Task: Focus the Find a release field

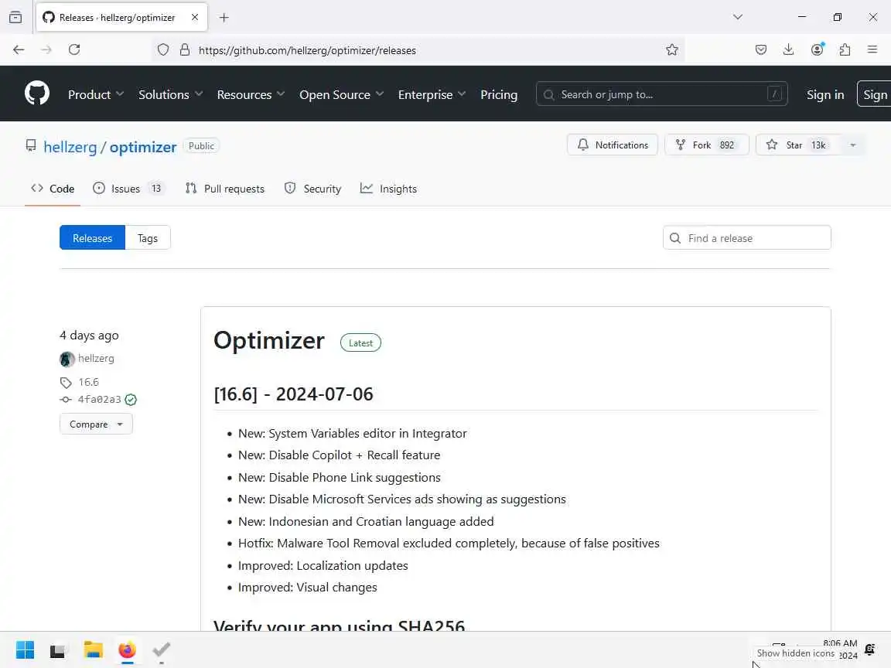Action: click(x=746, y=238)
